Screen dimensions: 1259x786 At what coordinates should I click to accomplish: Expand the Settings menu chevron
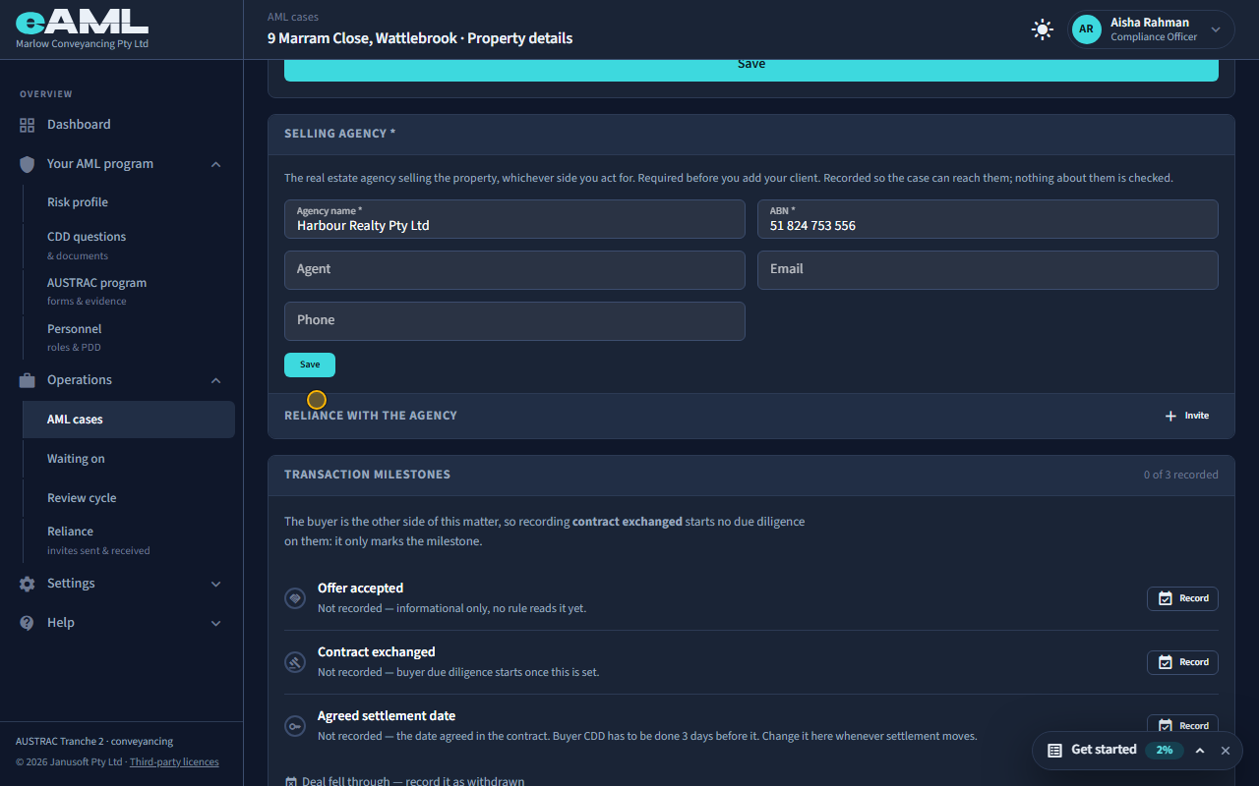click(x=216, y=584)
